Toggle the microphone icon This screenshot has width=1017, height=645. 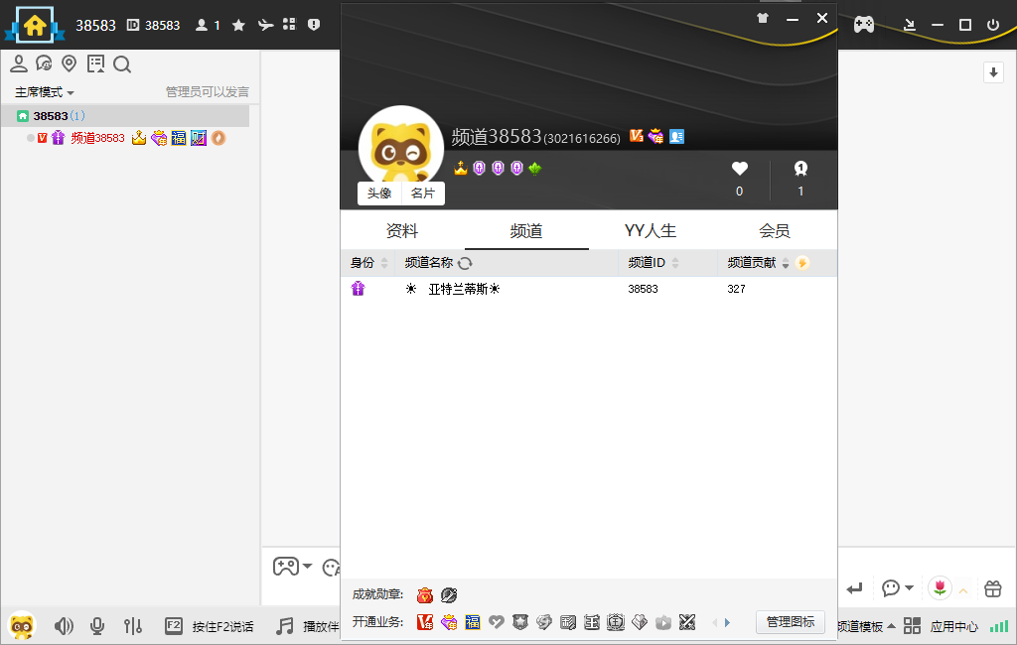pos(97,626)
